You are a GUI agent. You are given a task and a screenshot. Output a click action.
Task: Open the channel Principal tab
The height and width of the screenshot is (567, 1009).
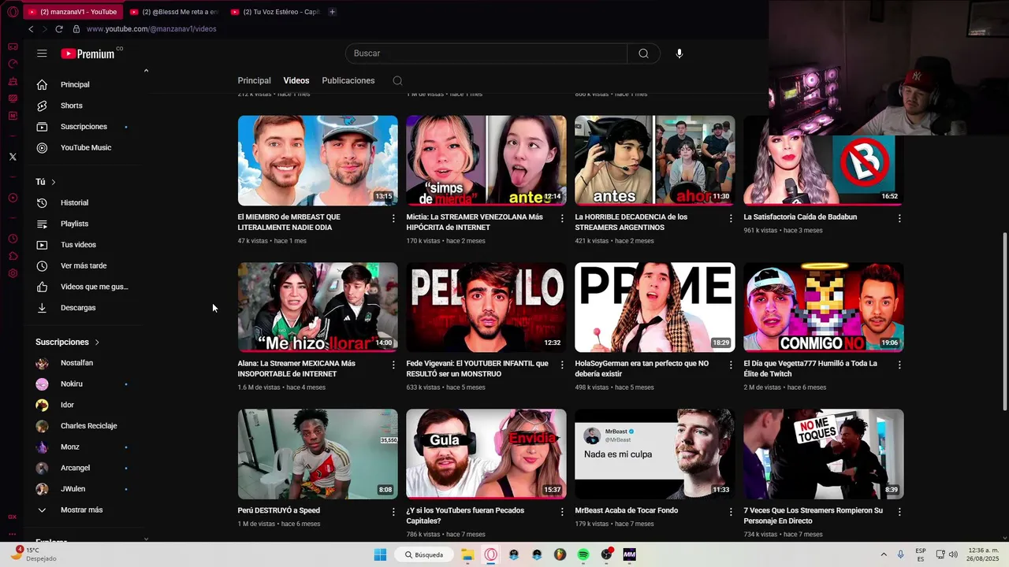(254, 80)
